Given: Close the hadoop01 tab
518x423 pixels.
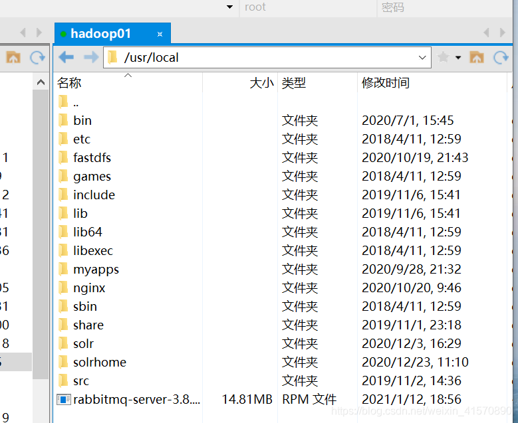Looking at the screenshot, I should [x=160, y=34].
